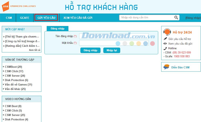Open CSMBoot (29) FAQ category
This screenshot has height=122, width=201.
pos(14,67)
